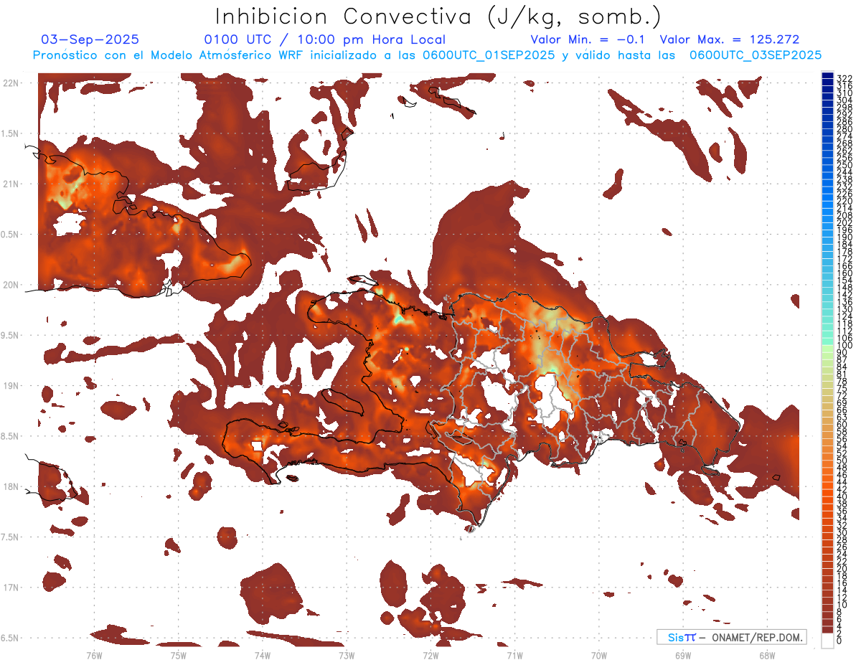
Task: Click the 'SisTT - ONAMET/REP.DOM.' credit box
Action: (732, 637)
